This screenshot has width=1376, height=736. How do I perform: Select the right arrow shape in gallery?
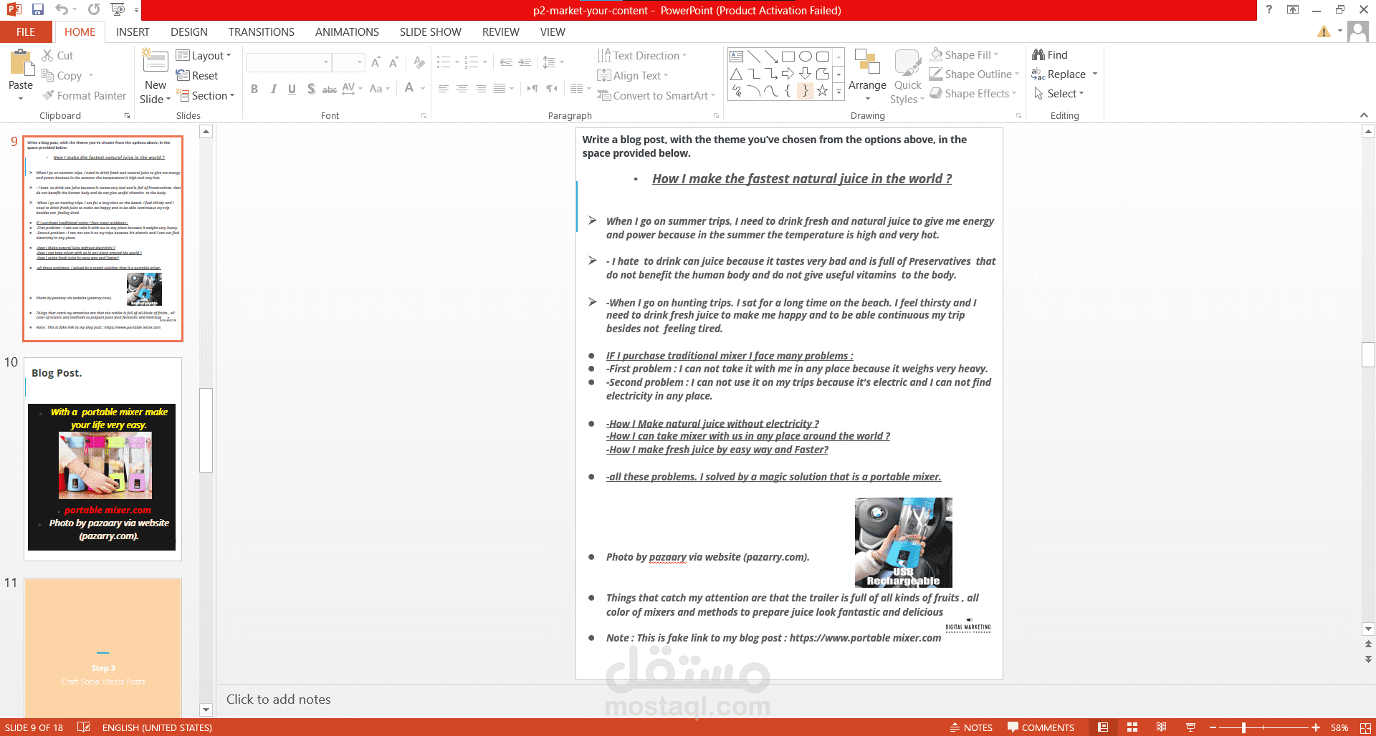(x=788, y=74)
